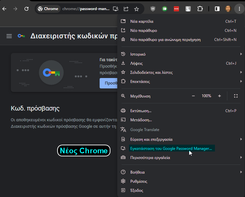The width and height of the screenshot is (245, 197).
Task: Click the printer icon beside Εκτύπωση
Action: [123, 111]
